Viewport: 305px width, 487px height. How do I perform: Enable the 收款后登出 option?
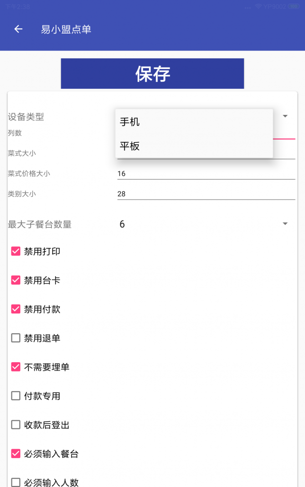16,425
